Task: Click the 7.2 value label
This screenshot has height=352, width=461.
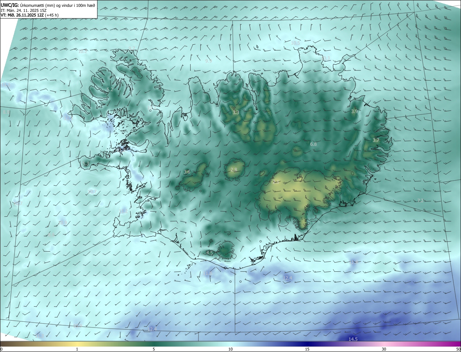Action: coord(420,200)
